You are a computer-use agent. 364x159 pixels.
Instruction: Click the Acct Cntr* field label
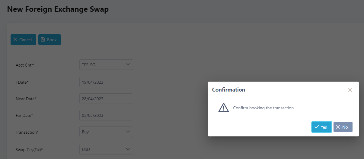(x=25, y=65)
